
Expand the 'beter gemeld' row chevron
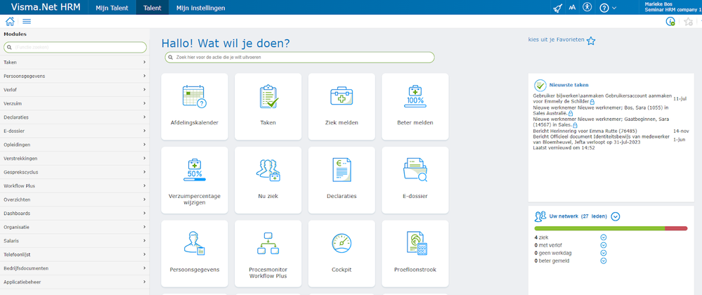tap(603, 261)
